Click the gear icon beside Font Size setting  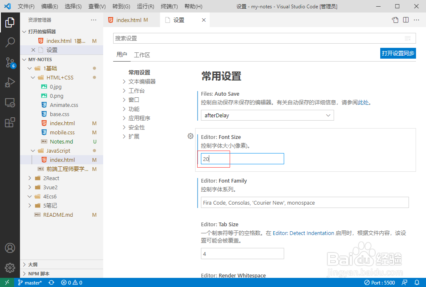point(191,136)
